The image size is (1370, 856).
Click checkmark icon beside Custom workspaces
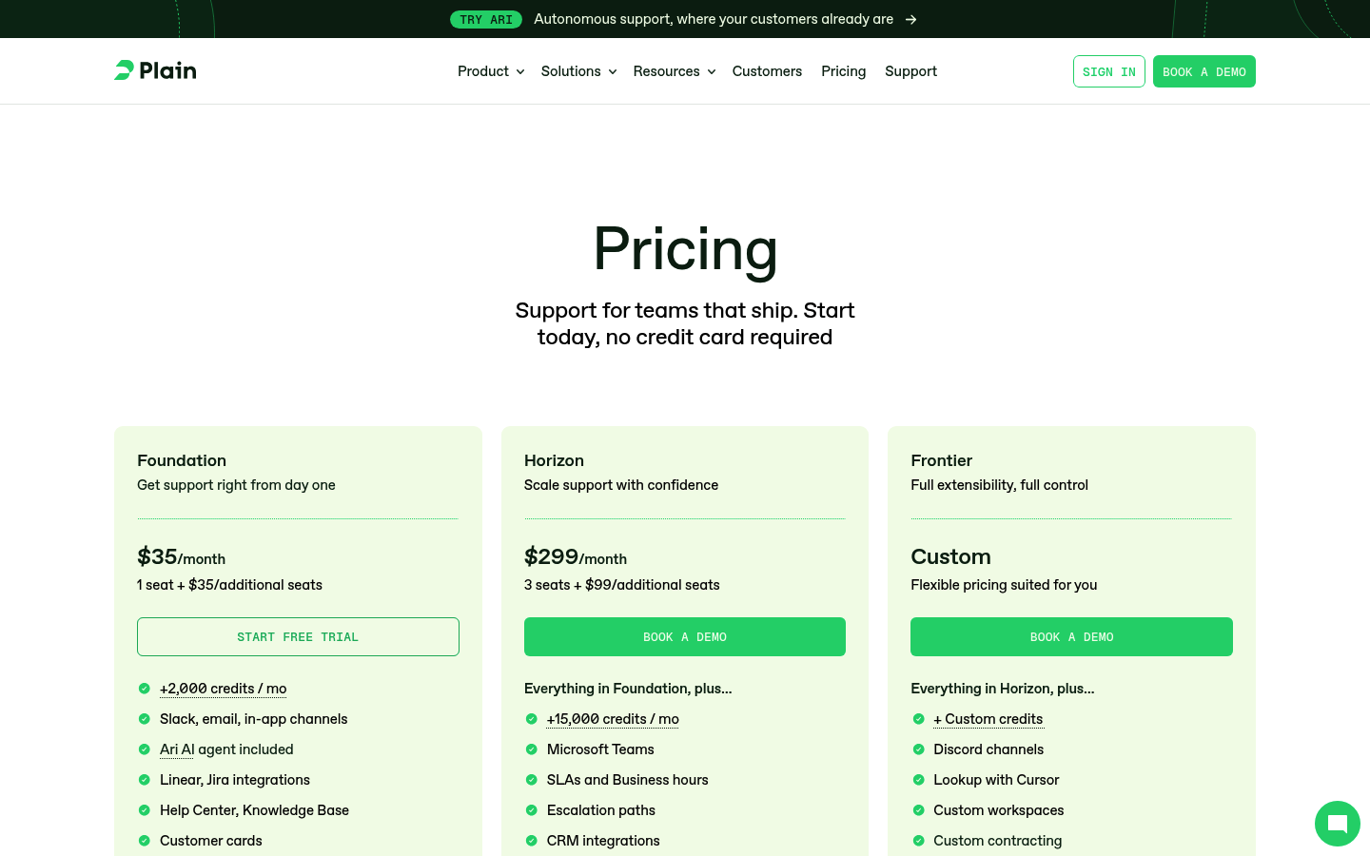pos(918,810)
